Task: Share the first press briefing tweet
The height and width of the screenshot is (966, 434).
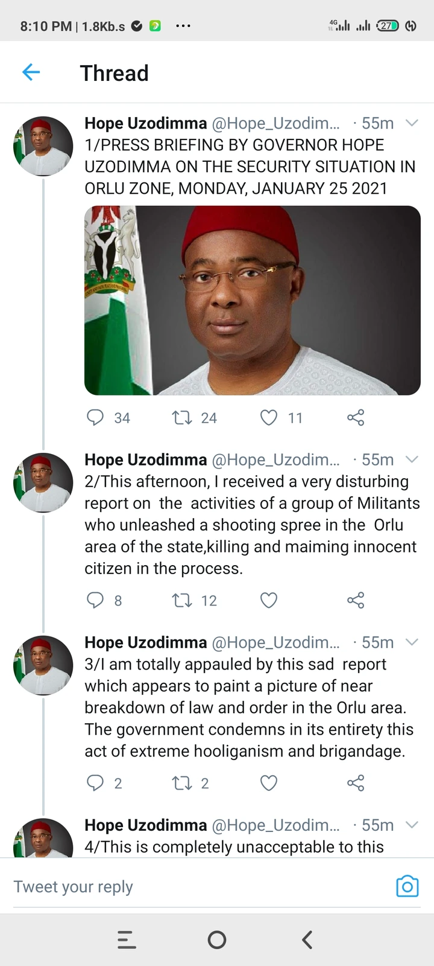Action: 356,417
